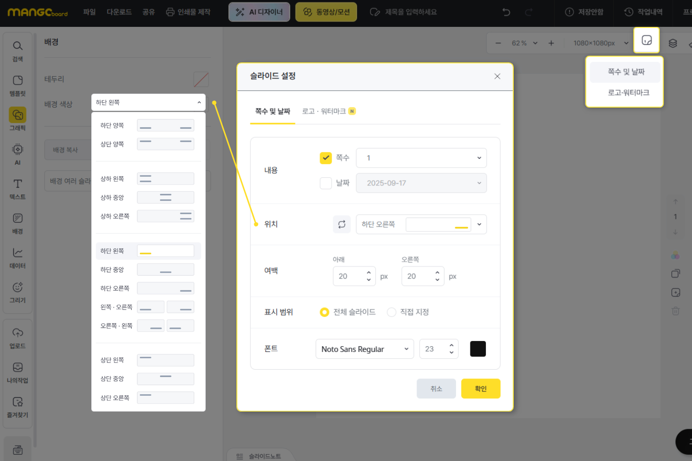Expand the 위치 position dropdown
This screenshot has width=692, height=461.
(x=479, y=224)
